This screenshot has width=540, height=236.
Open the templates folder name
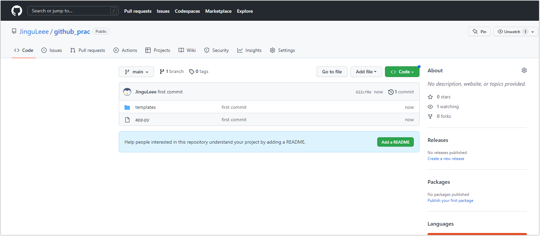click(x=145, y=107)
